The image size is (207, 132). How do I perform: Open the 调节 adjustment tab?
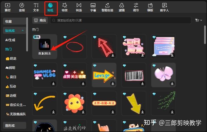click(x=136, y=8)
